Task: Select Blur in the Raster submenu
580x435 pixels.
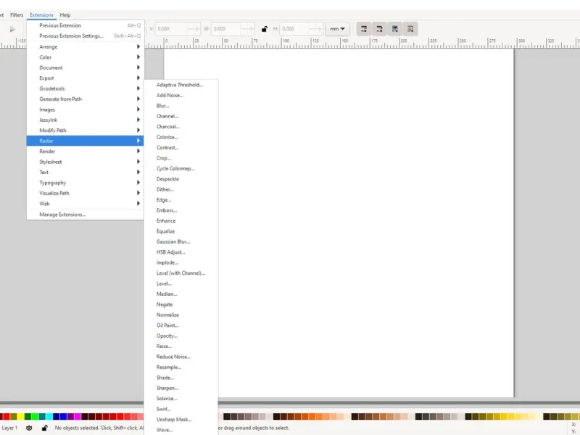Action: (x=181, y=106)
